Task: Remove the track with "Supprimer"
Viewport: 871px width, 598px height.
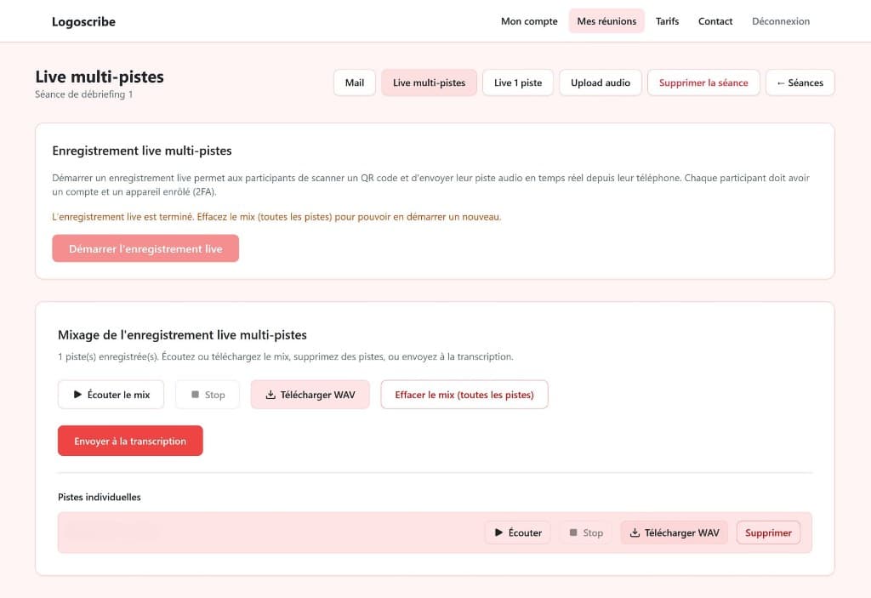Action: pos(768,533)
